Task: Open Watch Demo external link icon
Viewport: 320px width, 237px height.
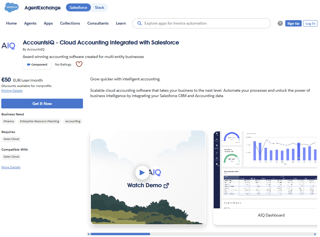Action: pyautogui.click(x=166, y=185)
